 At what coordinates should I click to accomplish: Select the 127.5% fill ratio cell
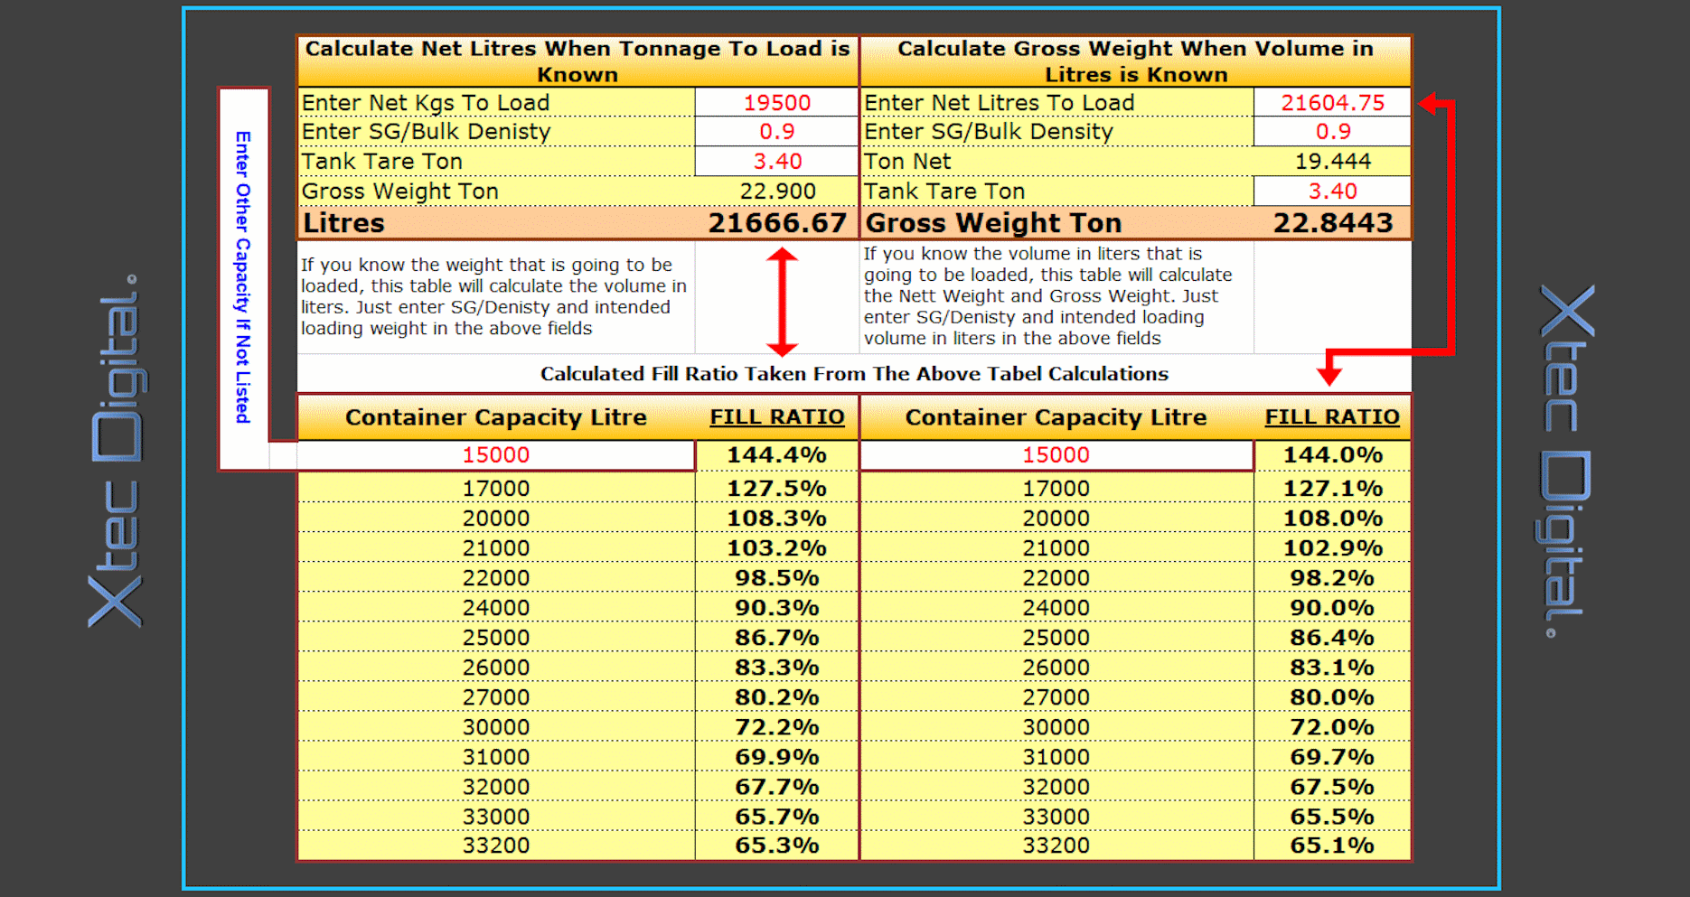[777, 489]
